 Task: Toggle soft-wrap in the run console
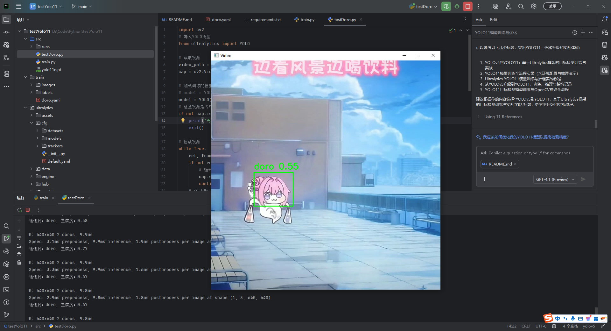[x=19, y=238]
